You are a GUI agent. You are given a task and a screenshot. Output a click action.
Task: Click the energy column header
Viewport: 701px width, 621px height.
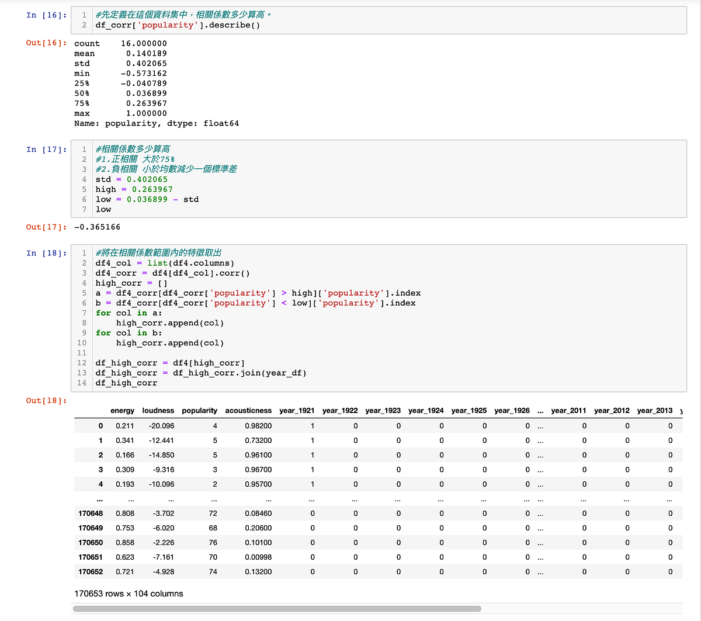(x=122, y=411)
